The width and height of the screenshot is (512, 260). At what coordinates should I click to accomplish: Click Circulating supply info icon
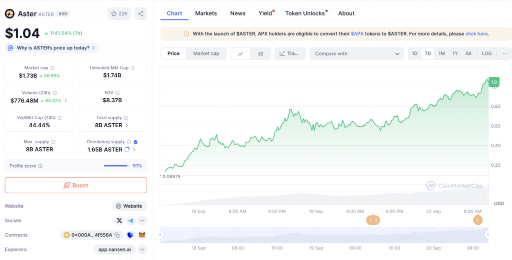[129, 142]
